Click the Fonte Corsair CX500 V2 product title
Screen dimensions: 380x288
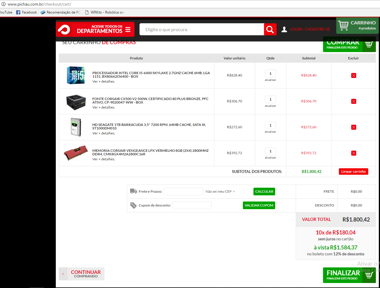(150, 101)
